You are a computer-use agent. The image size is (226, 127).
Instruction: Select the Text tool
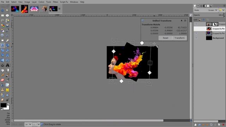[7, 65]
